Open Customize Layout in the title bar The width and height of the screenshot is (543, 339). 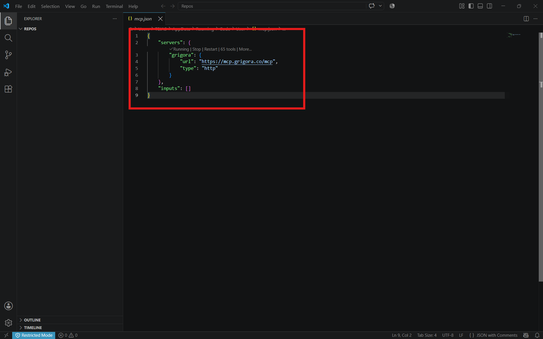coord(461,6)
